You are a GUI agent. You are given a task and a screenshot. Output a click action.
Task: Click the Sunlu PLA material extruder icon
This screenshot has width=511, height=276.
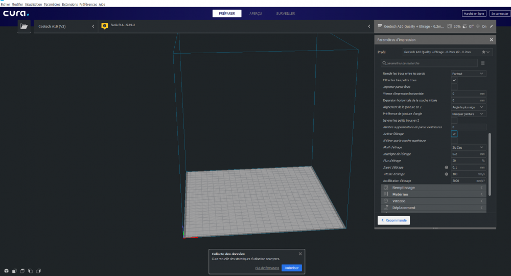click(105, 26)
